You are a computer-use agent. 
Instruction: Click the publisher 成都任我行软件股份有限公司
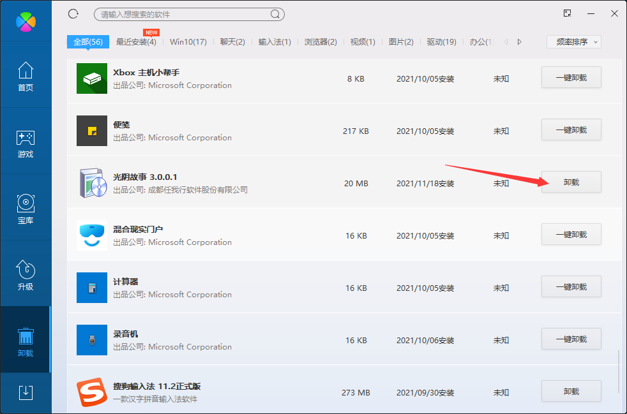pyautogui.click(x=198, y=190)
